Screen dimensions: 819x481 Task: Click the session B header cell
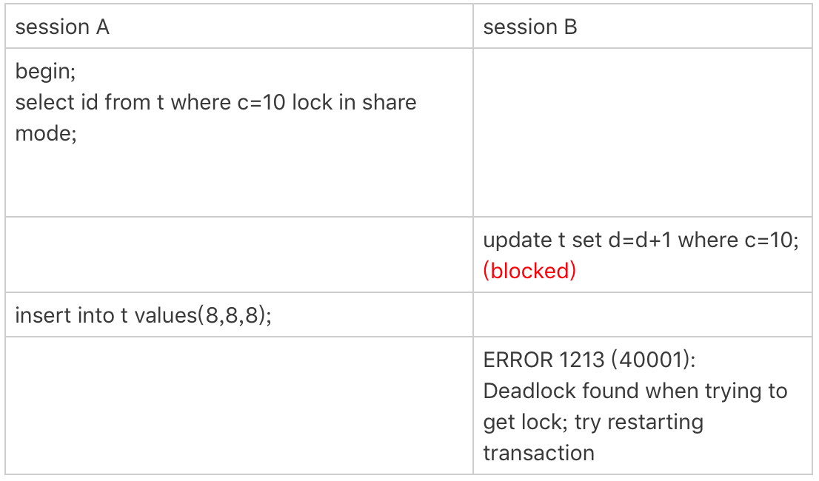tap(643, 27)
